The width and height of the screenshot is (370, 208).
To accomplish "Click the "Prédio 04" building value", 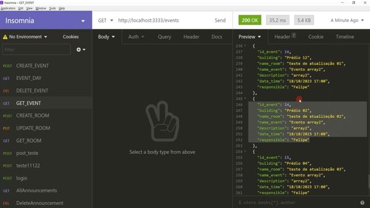I will coord(298,163).
